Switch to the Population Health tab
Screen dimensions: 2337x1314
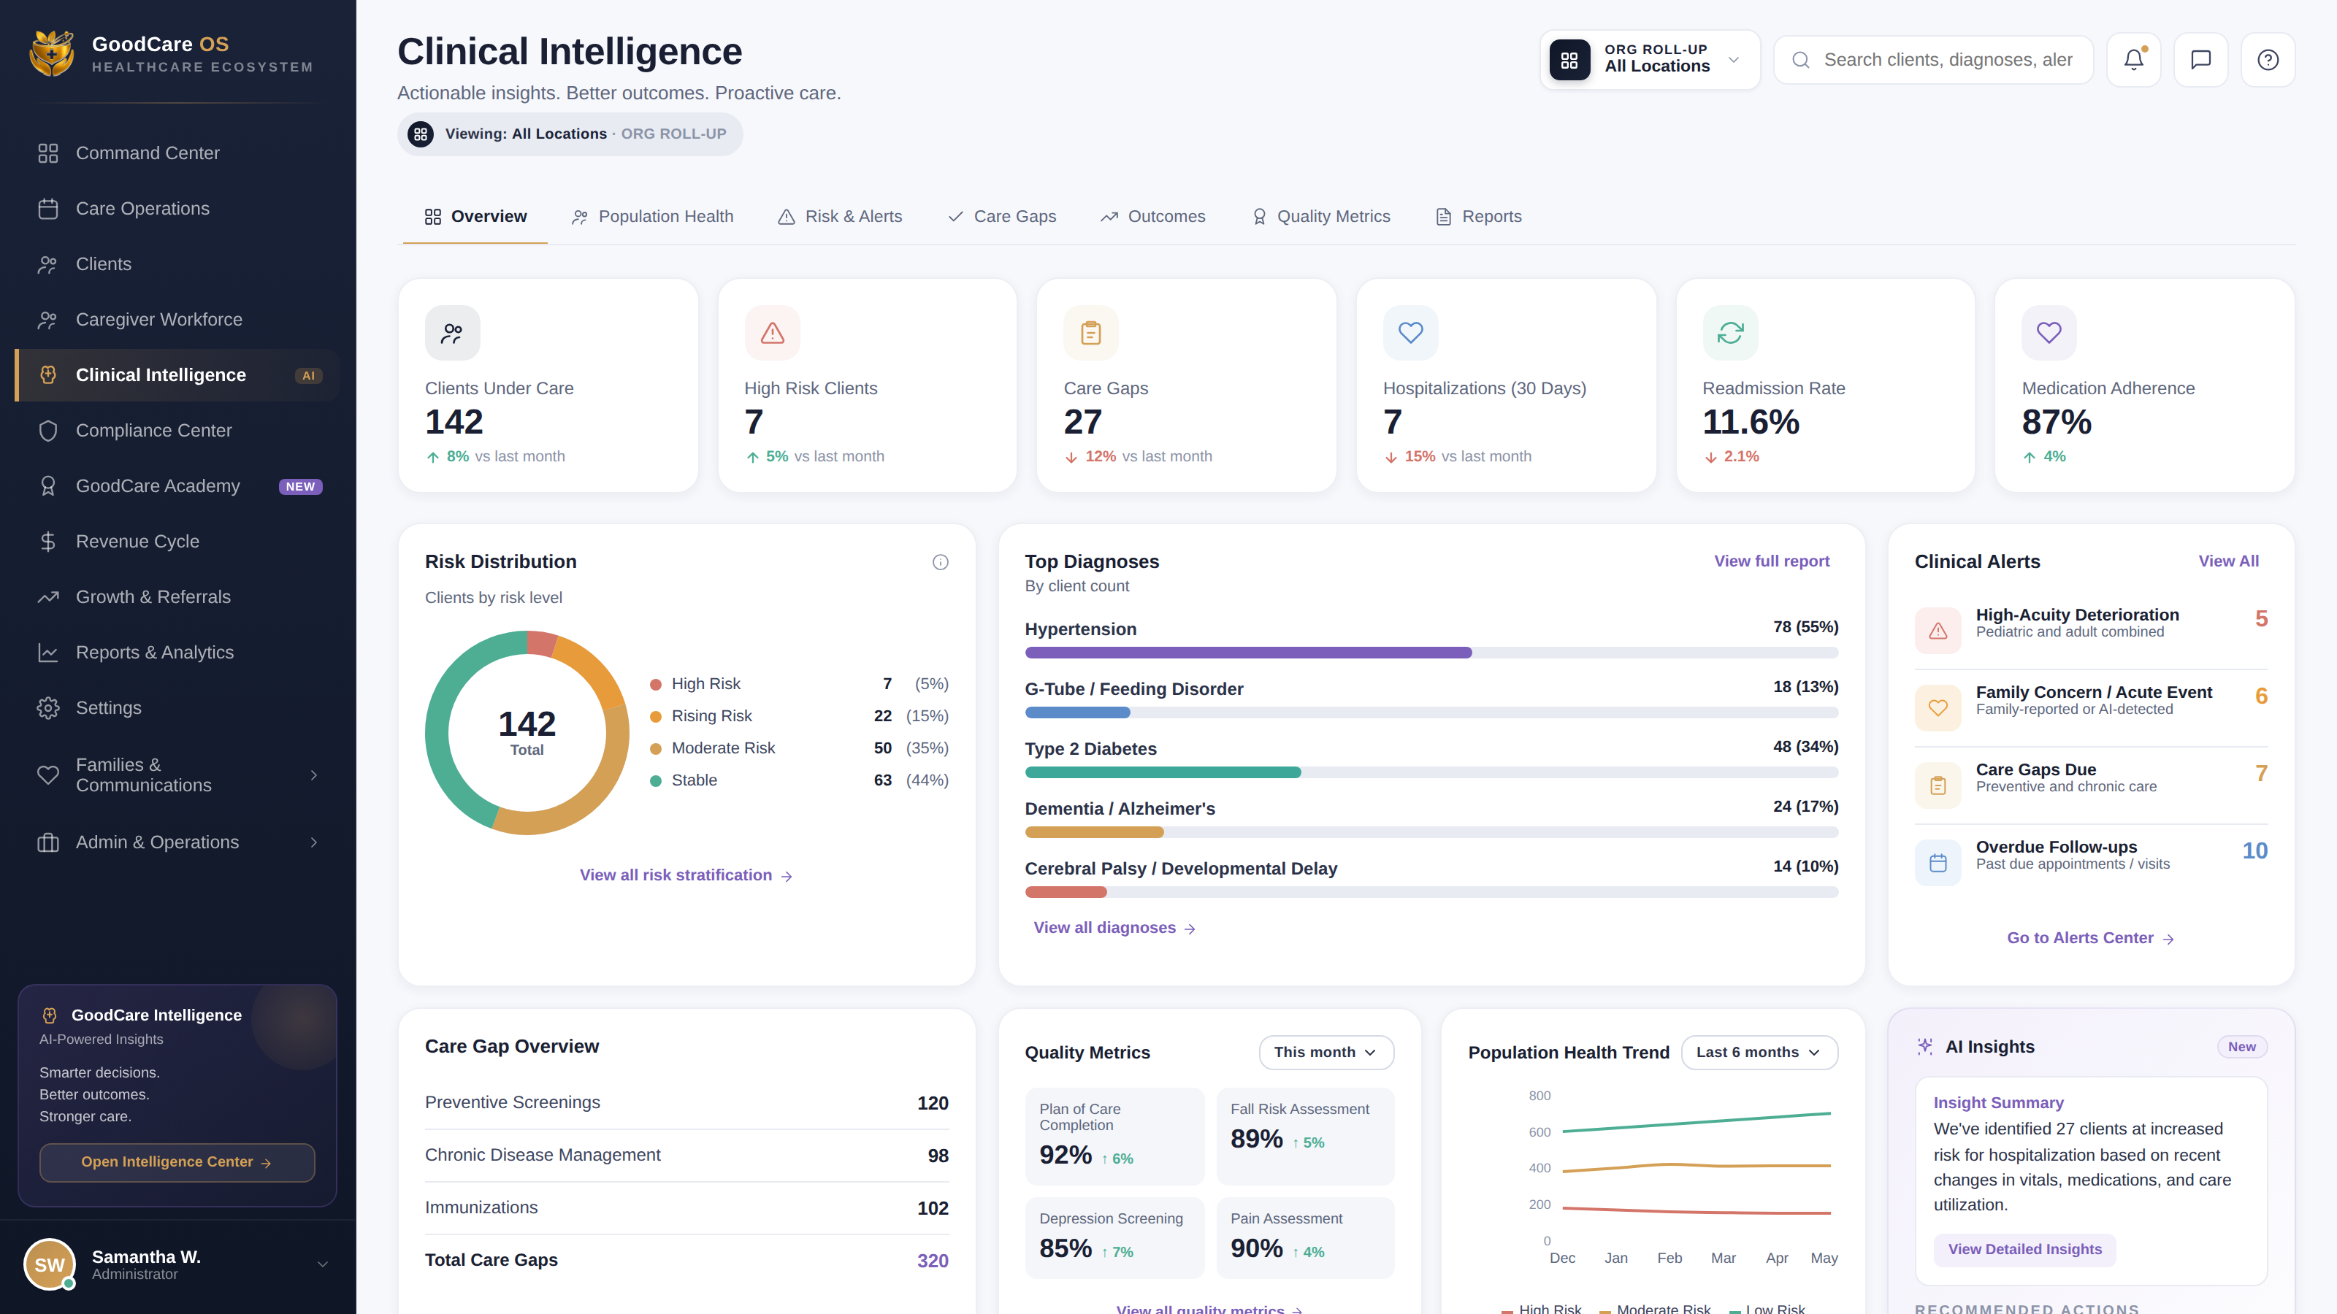pos(652,217)
